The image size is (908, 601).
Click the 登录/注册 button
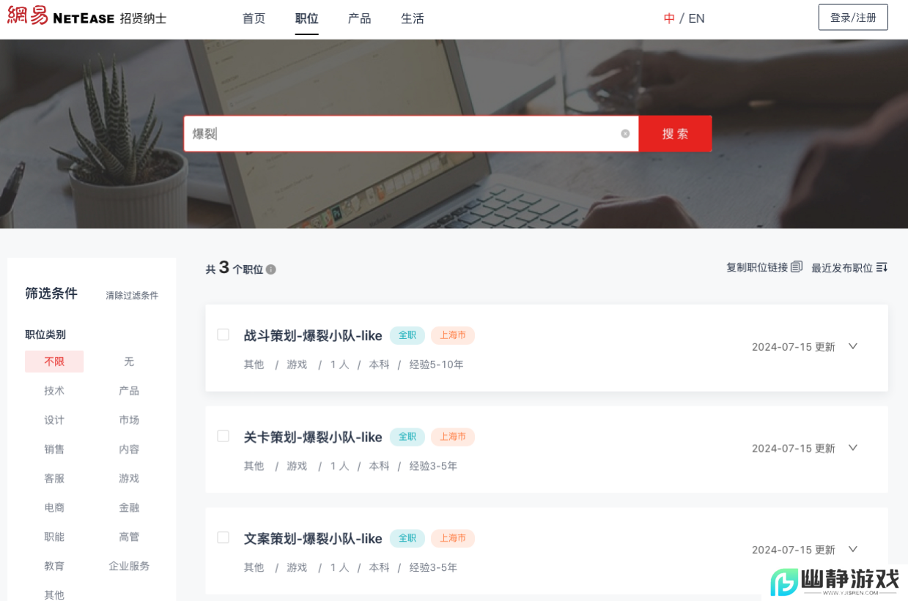(852, 16)
